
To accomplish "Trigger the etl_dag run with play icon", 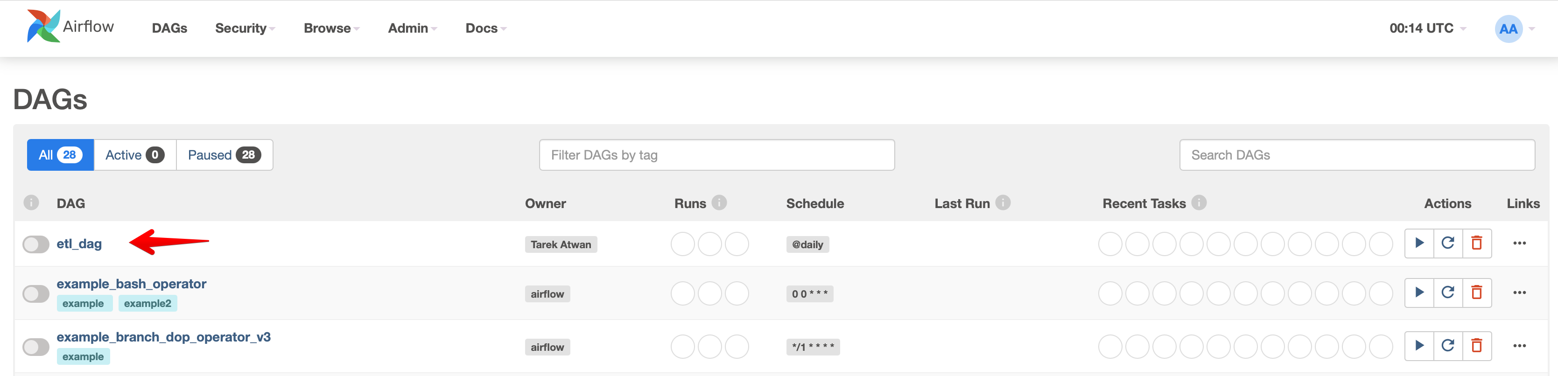I will click(1419, 243).
